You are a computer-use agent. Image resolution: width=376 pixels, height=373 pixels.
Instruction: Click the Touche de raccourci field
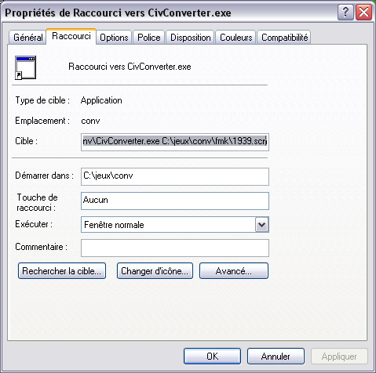click(175, 201)
